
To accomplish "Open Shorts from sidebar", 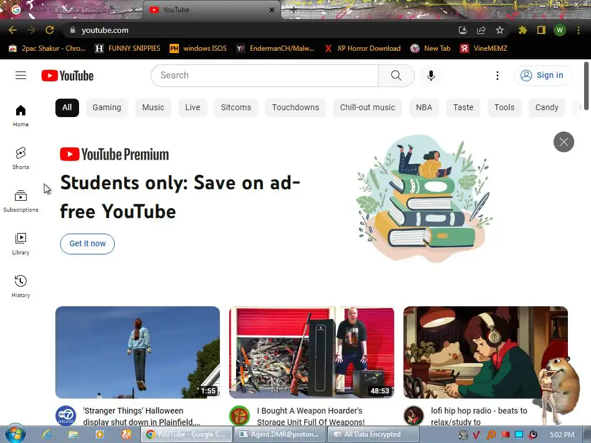I will 21,159.
